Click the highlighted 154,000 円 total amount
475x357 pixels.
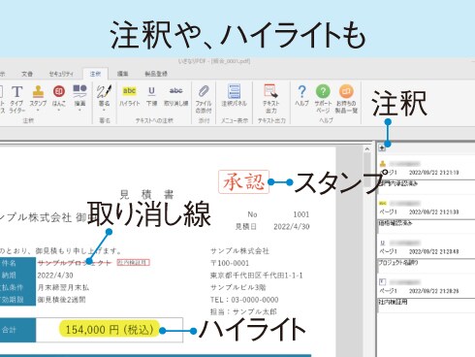coord(110,330)
